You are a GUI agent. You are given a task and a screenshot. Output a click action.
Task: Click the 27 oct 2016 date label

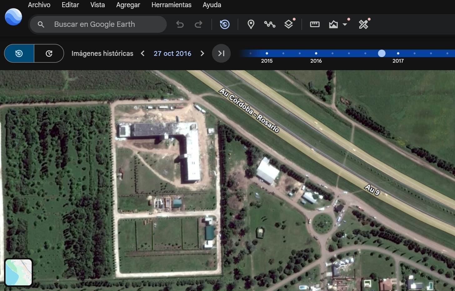coord(172,53)
